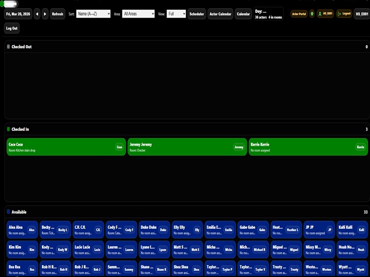
Task: Click the Alea badge in Available
Action: point(32,230)
